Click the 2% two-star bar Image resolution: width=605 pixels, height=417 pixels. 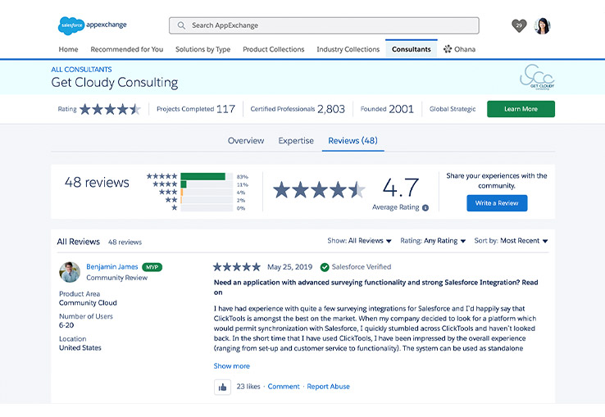(181, 200)
